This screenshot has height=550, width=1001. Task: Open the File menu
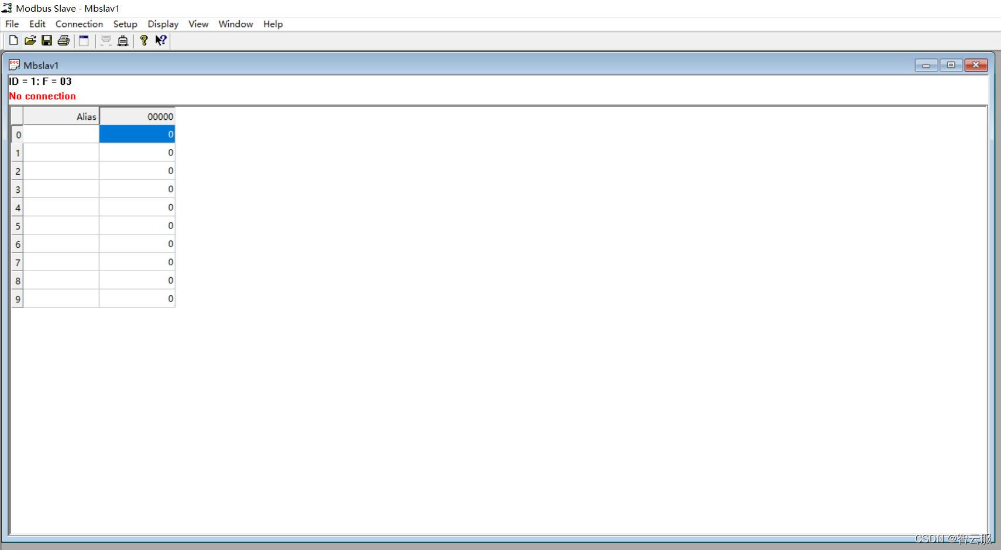[x=12, y=24]
